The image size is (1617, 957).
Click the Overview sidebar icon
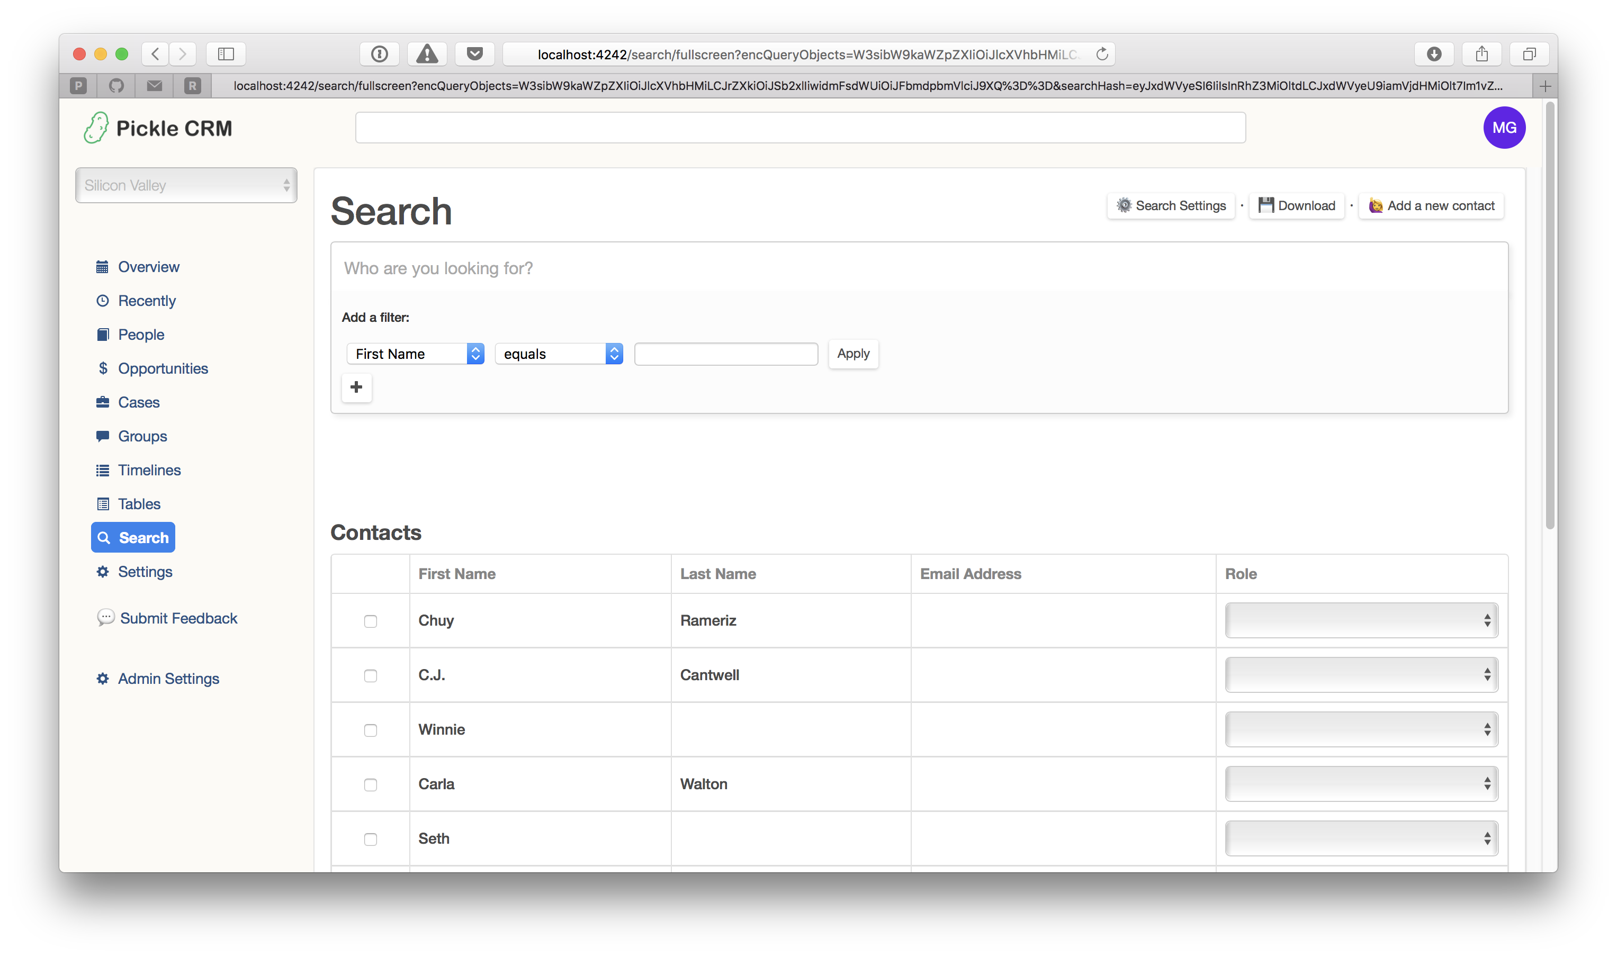[x=104, y=267]
